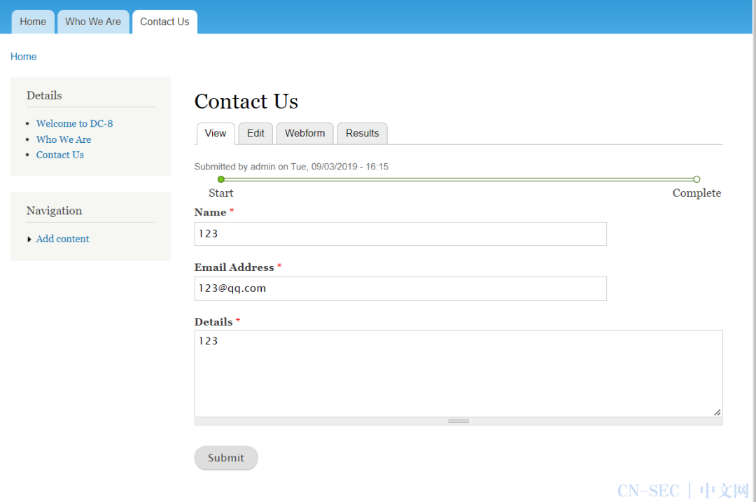Switch to the Webform tab
The image size is (756, 502).
(x=304, y=134)
